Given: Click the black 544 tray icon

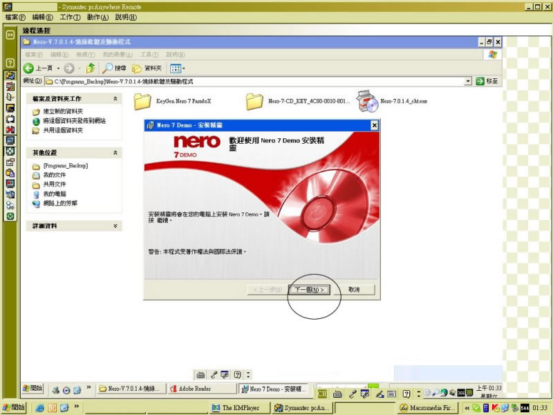Looking at the screenshot, I should click(525, 408).
